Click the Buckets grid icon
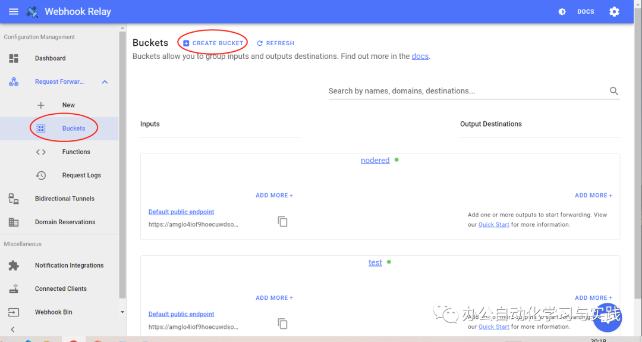This screenshot has width=642, height=342. 41,128
